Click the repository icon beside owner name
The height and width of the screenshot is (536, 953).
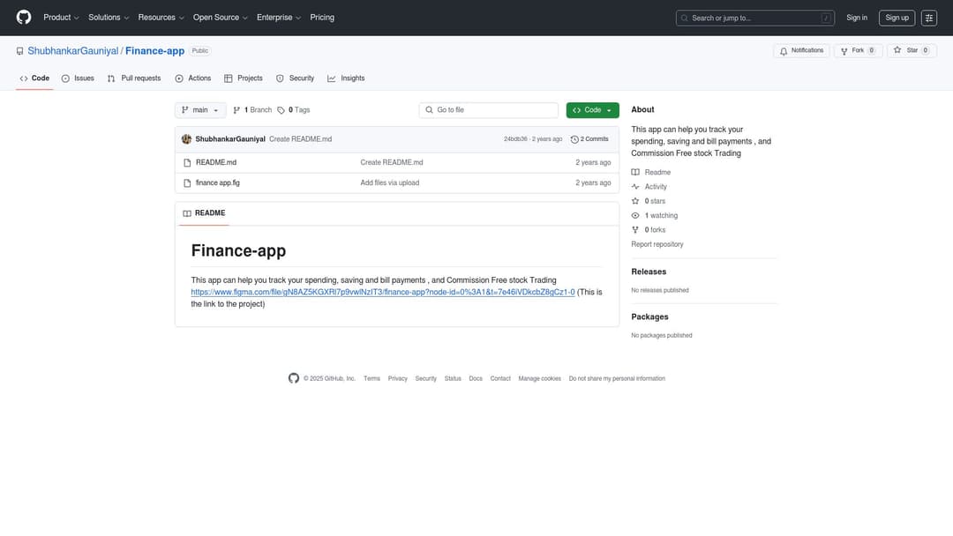point(20,51)
